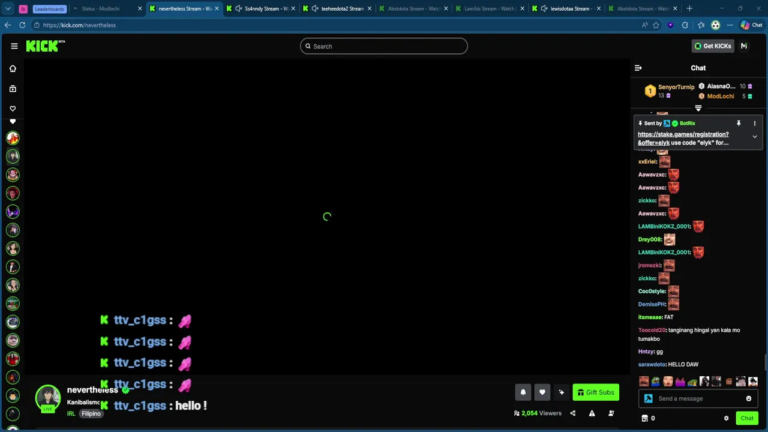Click Get KICKs button

(713, 46)
